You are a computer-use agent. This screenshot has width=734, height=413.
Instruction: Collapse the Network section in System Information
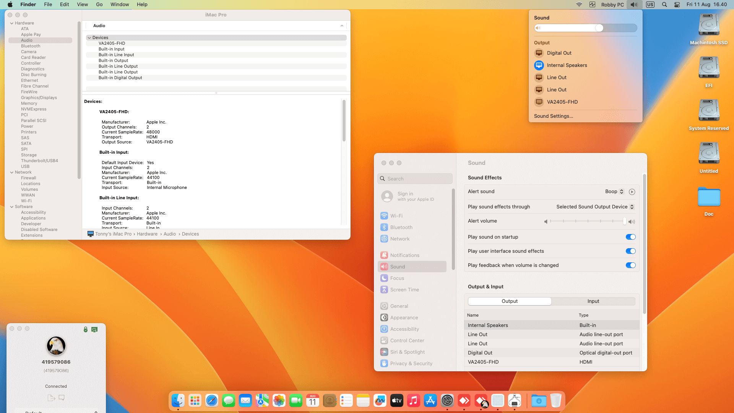(11, 172)
